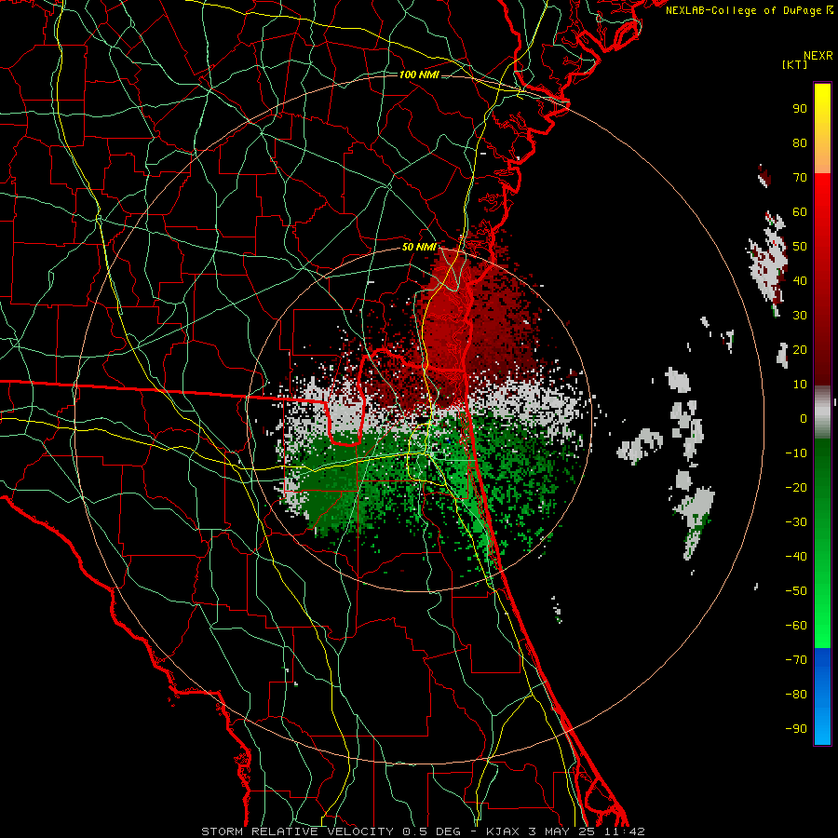Click the scale label reading 70
The height and width of the screenshot is (838, 838).
click(800, 178)
